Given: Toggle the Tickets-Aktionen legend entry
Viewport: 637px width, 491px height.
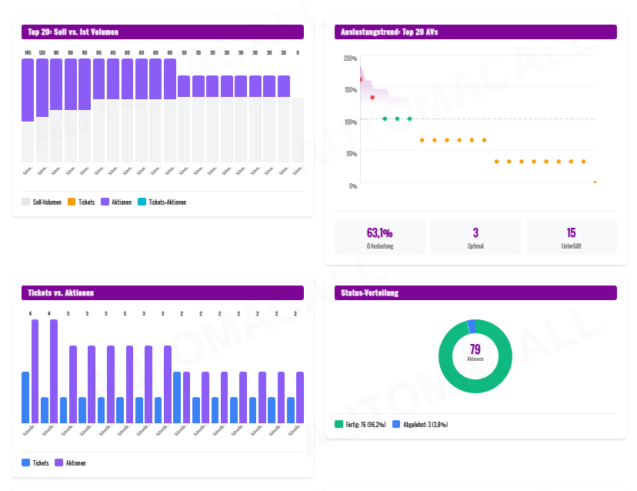Looking at the screenshot, I should coord(162,202).
